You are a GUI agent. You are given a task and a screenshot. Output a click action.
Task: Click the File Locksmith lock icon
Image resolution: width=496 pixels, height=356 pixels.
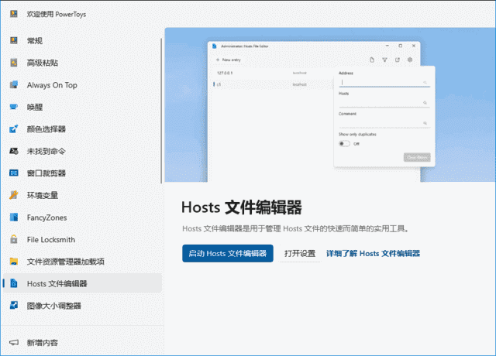pos(13,239)
